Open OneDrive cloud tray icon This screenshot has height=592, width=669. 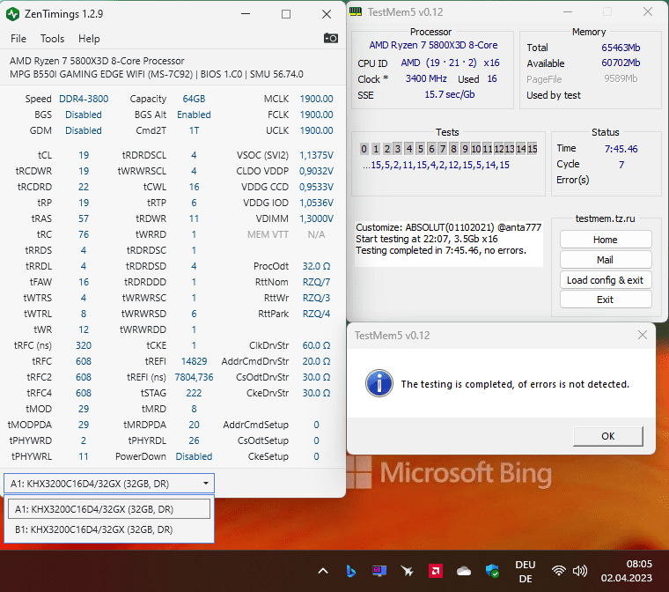[464, 571]
